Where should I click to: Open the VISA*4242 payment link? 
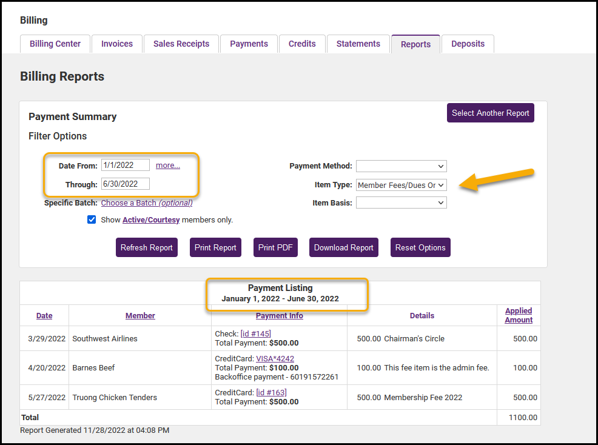tap(275, 359)
